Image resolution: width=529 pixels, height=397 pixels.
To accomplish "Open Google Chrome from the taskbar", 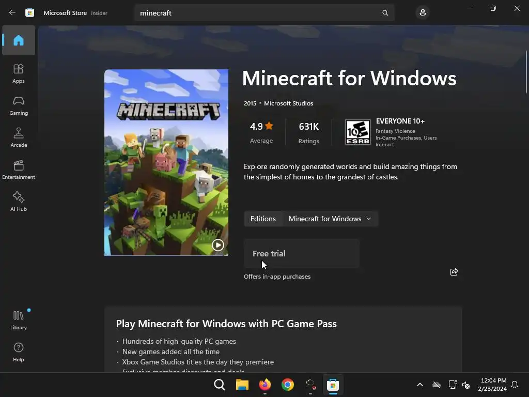I will point(288,385).
